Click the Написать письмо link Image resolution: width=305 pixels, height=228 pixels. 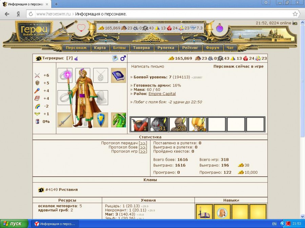[148, 66]
